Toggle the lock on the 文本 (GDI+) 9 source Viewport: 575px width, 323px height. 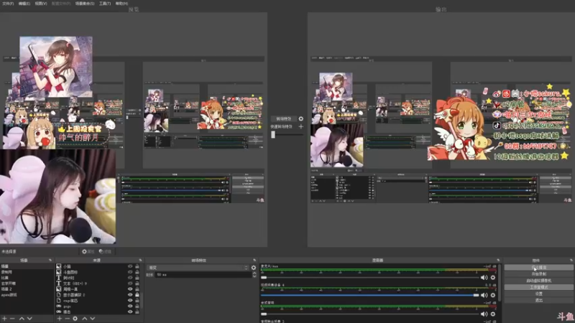coord(137,284)
